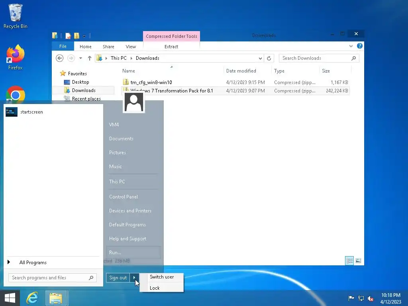Click search magnifier in Start menu search
408x306 pixels.
click(x=91, y=278)
